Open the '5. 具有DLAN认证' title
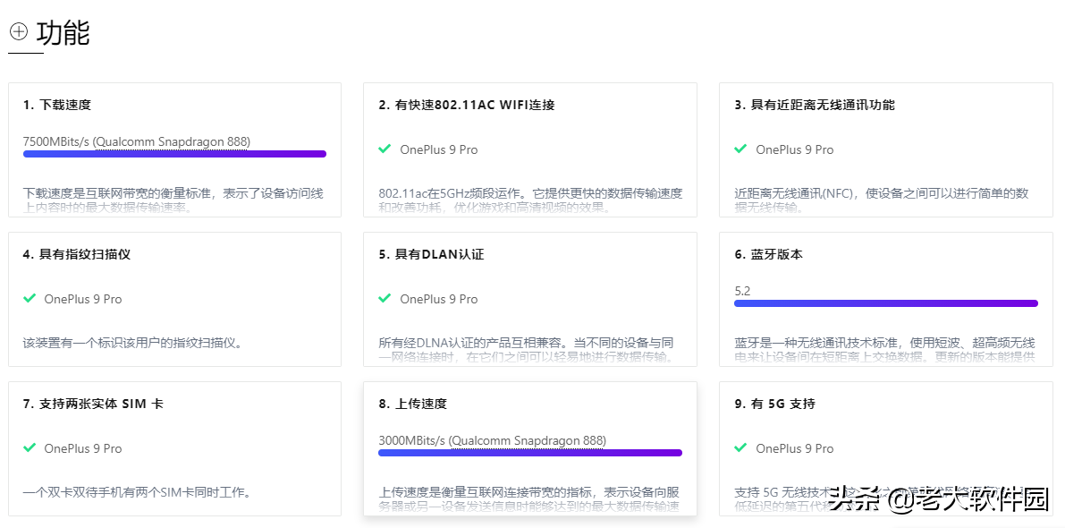This screenshot has width=1065, height=528. click(431, 254)
